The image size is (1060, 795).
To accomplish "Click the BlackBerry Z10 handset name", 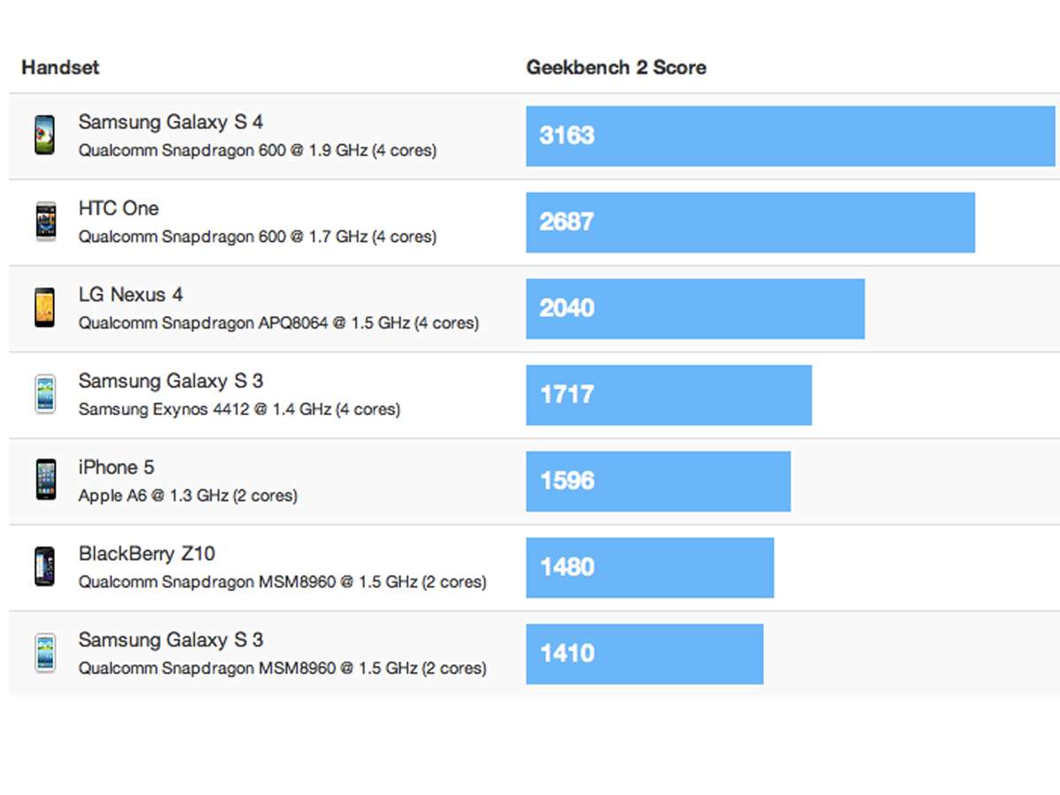I will (147, 554).
